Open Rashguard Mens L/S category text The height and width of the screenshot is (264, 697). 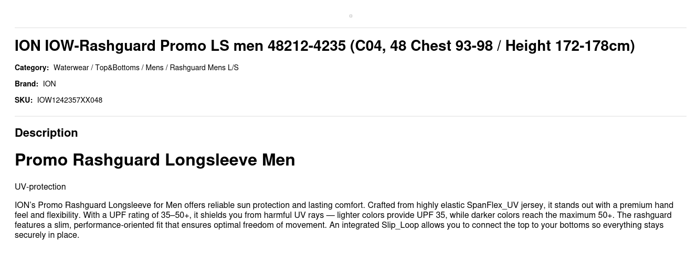(204, 68)
